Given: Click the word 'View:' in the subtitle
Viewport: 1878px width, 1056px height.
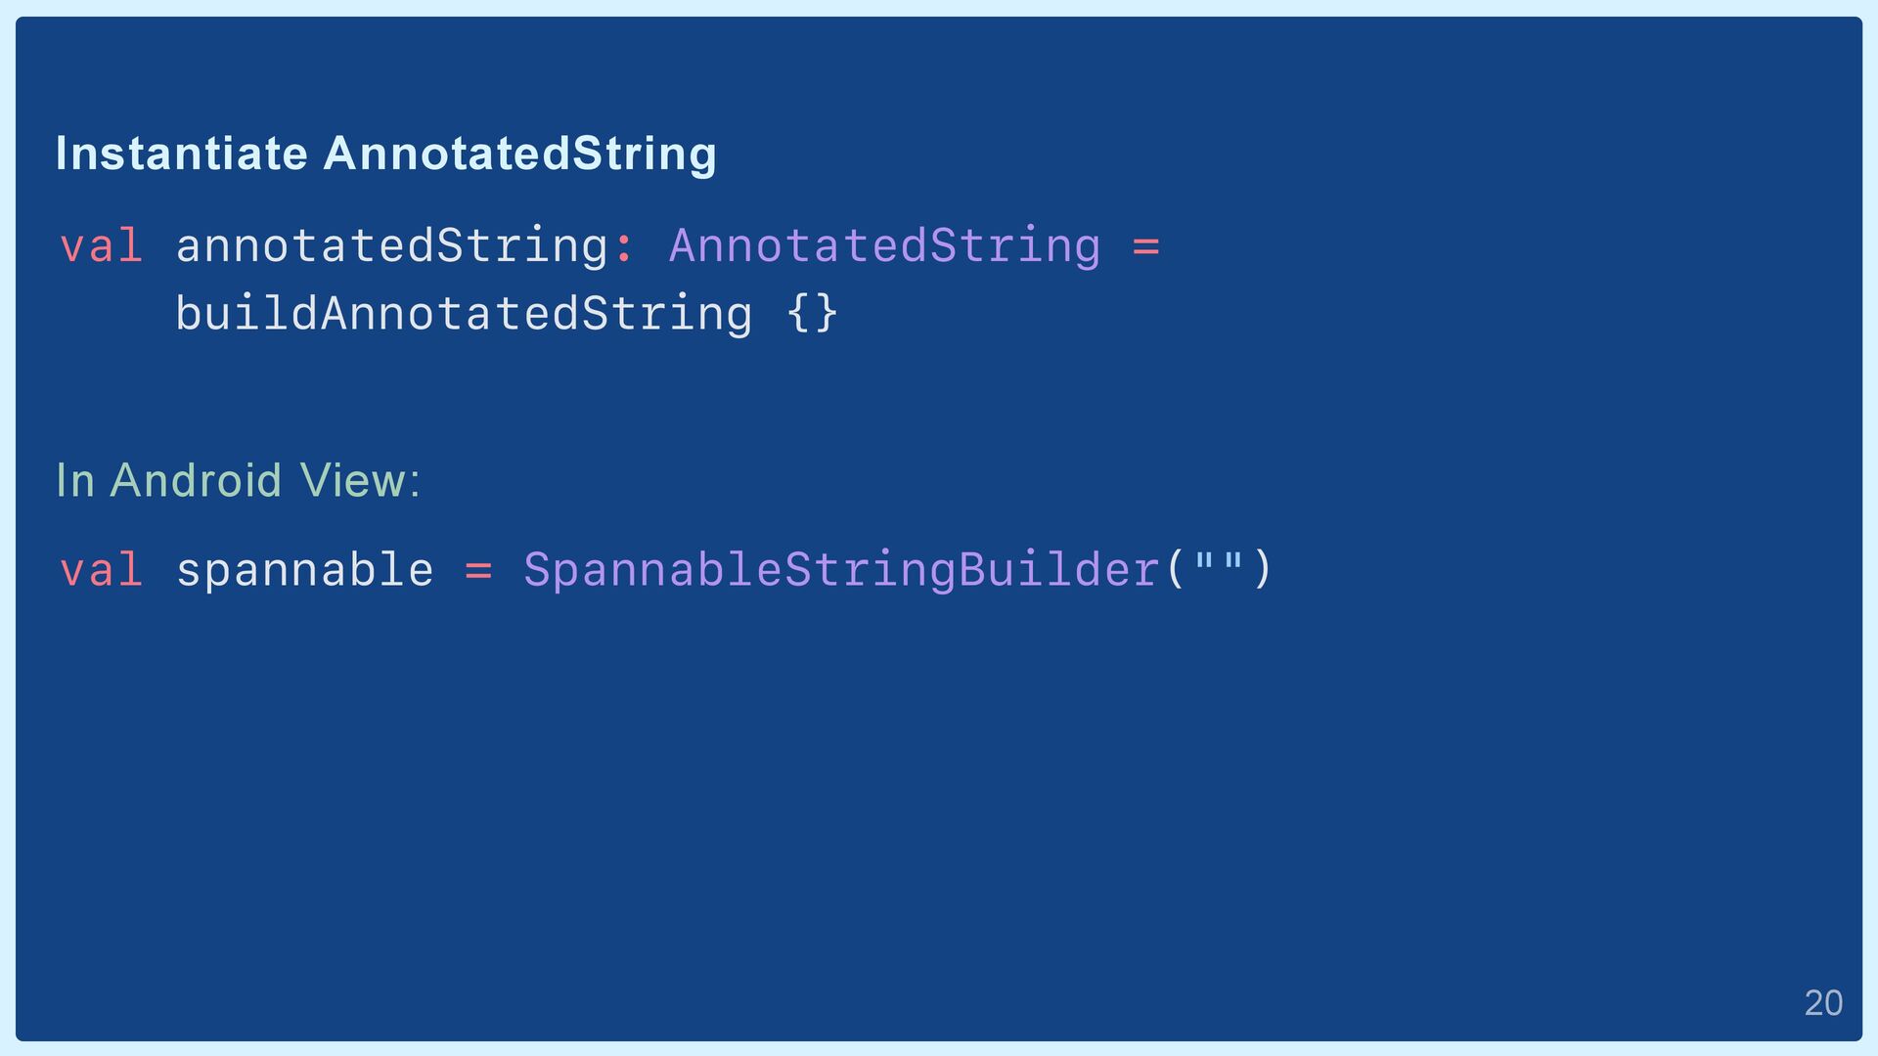Looking at the screenshot, I should point(361,480).
